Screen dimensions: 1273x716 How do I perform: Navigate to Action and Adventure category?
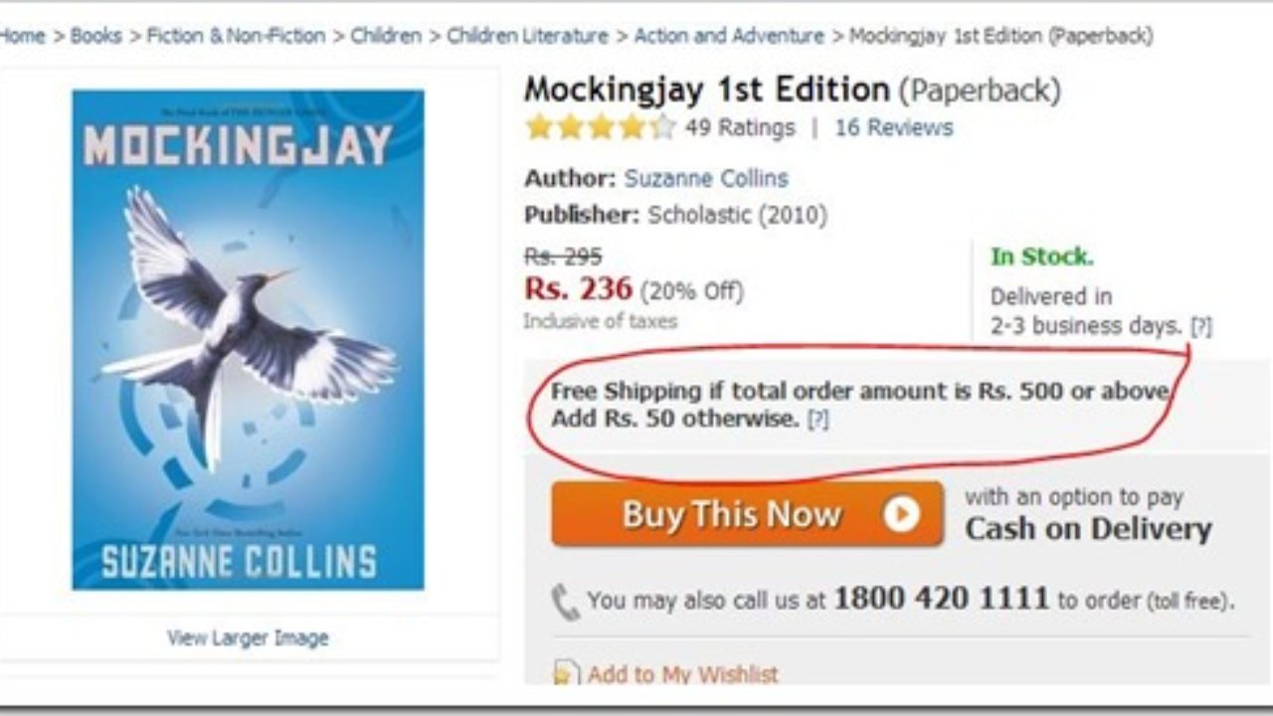click(729, 36)
